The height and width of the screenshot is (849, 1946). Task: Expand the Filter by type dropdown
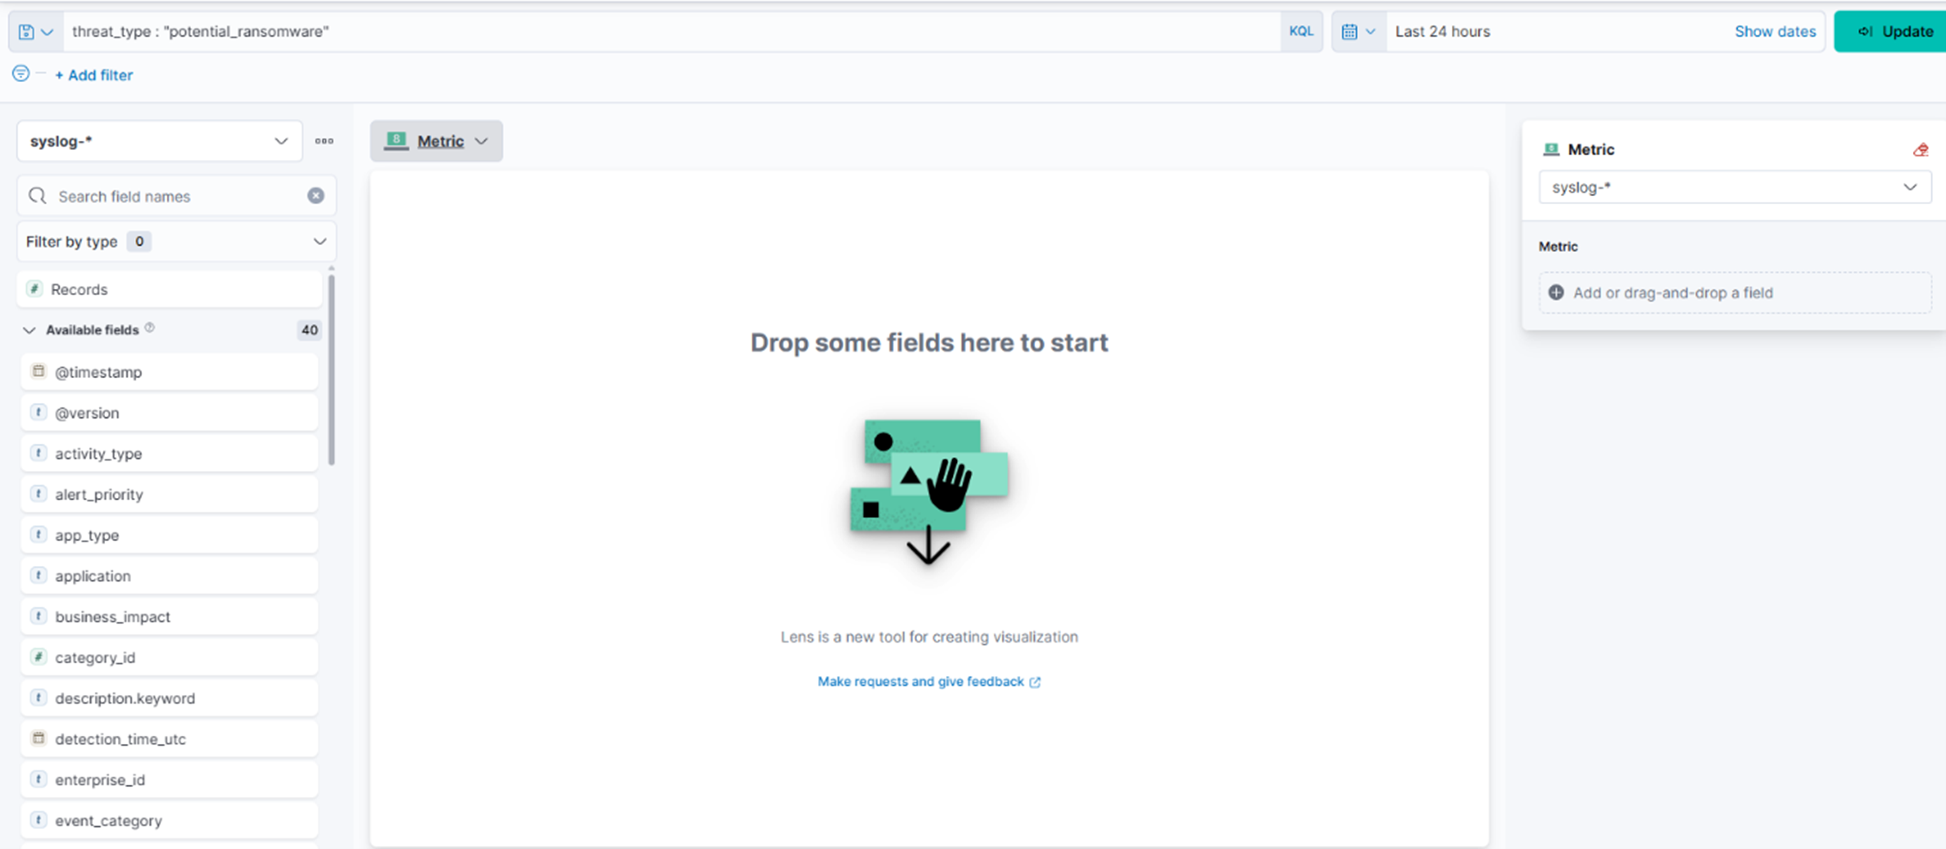click(x=177, y=241)
